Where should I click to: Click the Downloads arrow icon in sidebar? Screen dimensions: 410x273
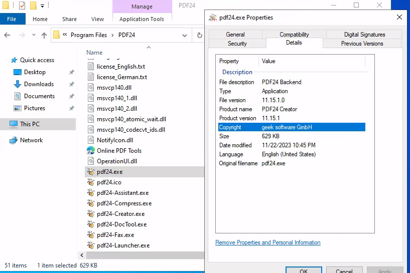pyautogui.click(x=17, y=84)
